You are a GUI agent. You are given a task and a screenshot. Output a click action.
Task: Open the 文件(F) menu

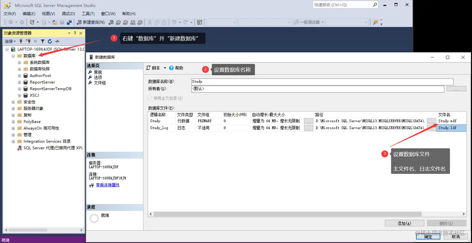pos(10,14)
